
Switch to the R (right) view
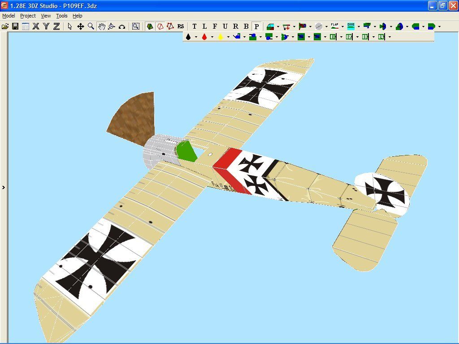tap(236, 26)
